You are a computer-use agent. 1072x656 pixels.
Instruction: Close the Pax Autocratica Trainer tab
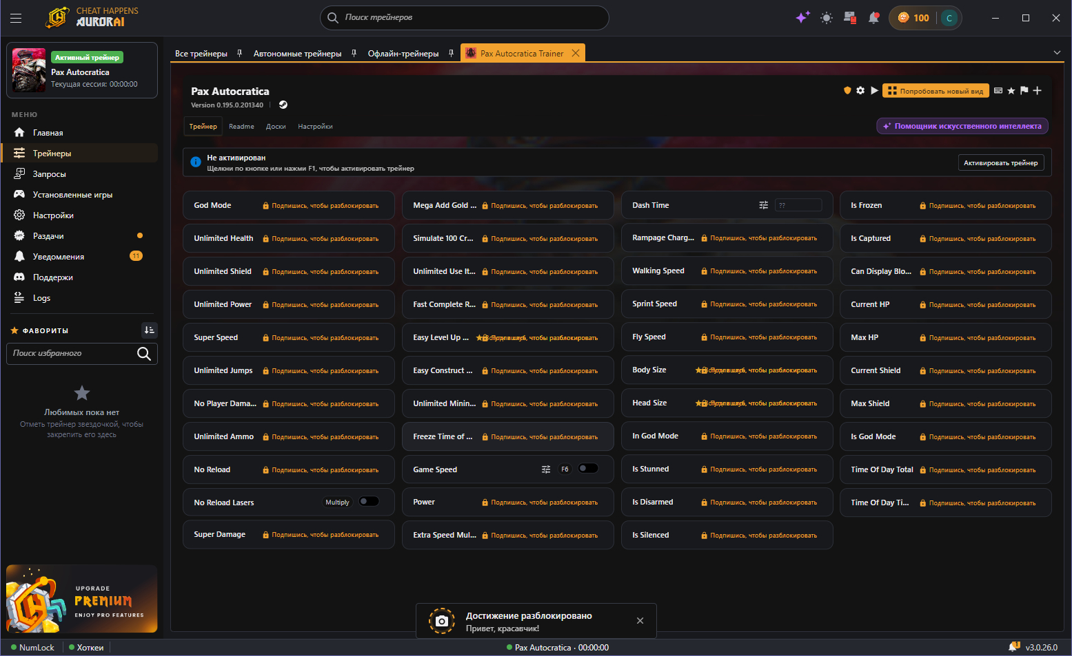tap(576, 53)
